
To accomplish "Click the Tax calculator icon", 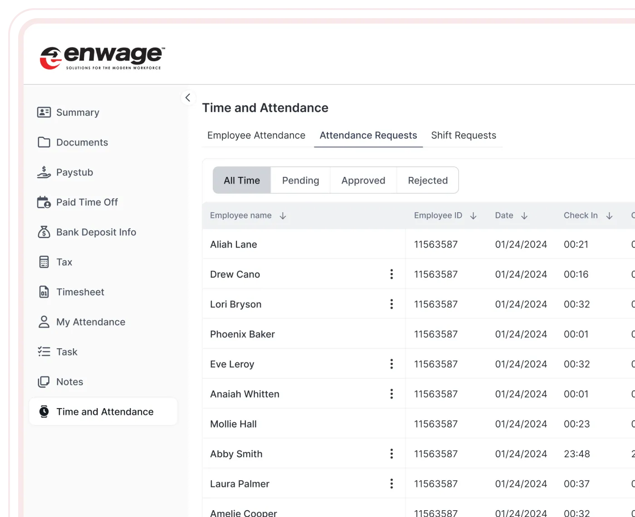I will (44, 262).
